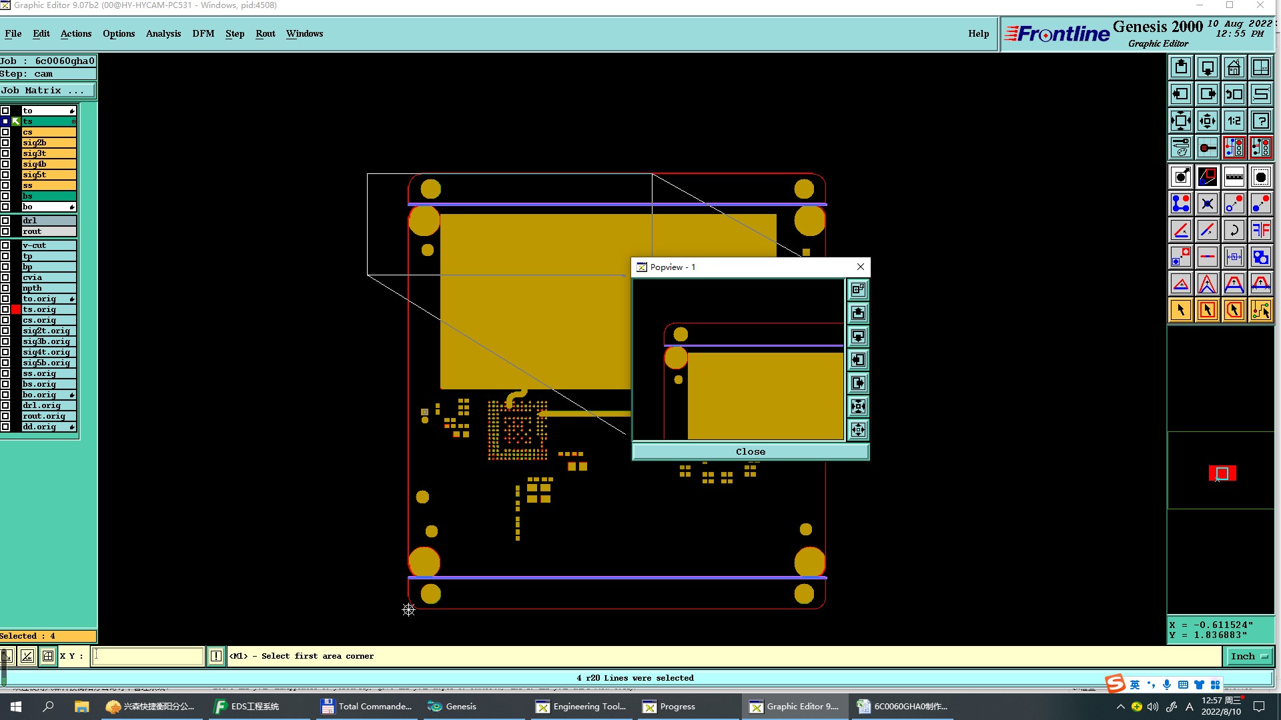Screen dimensions: 1281x720
Task: Open the Inch units dropdown
Action: point(1249,657)
